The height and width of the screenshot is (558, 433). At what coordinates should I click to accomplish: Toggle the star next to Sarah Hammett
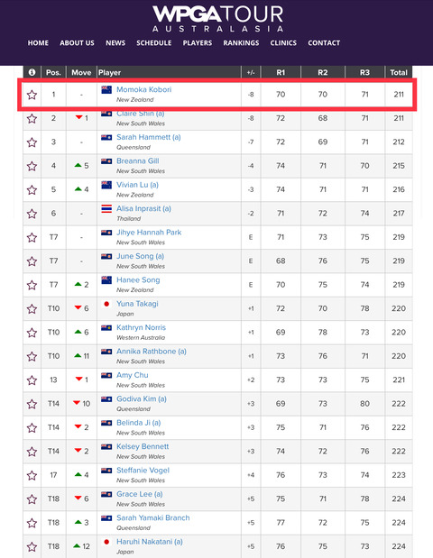[32, 142]
